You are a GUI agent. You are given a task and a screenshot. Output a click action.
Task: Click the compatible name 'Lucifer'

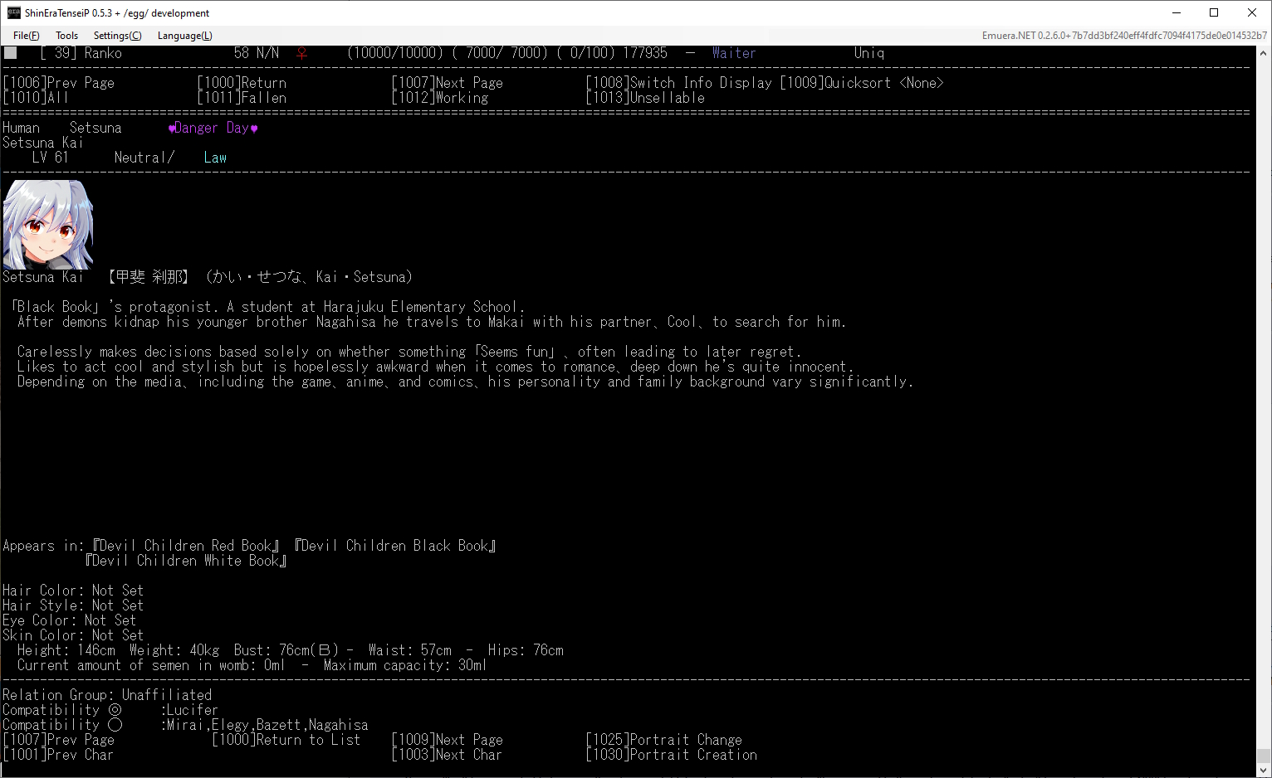click(192, 710)
